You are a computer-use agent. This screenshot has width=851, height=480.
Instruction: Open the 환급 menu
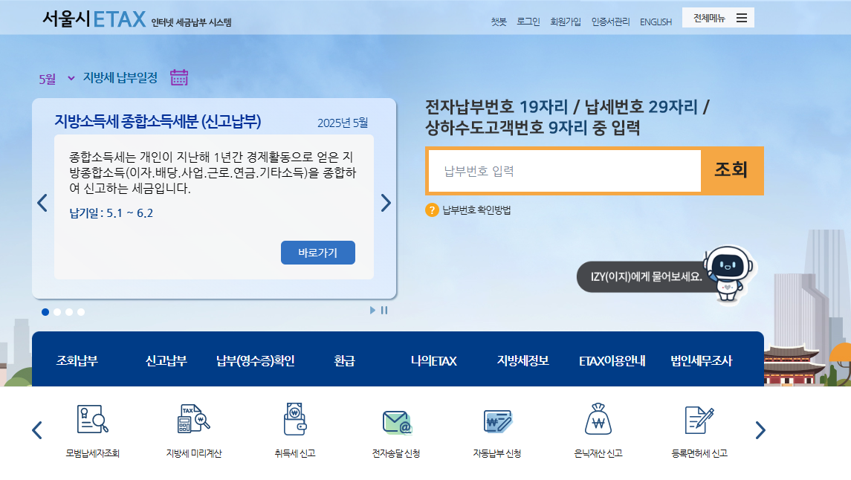pos(344,360)
